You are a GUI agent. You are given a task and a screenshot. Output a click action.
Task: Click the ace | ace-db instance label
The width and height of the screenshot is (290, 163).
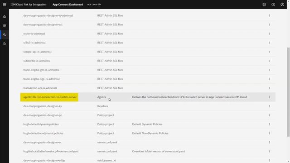pyautogui.click(x=94, y=5)
